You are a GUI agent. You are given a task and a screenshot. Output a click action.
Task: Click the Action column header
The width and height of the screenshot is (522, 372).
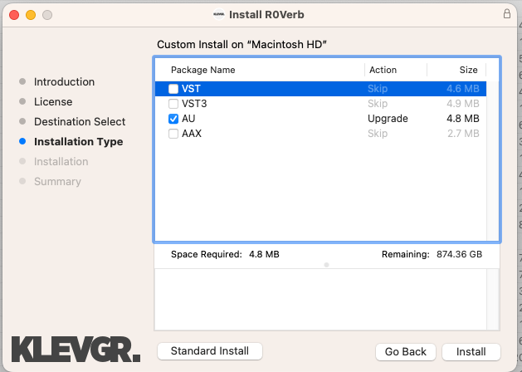(x=383, y=70)
